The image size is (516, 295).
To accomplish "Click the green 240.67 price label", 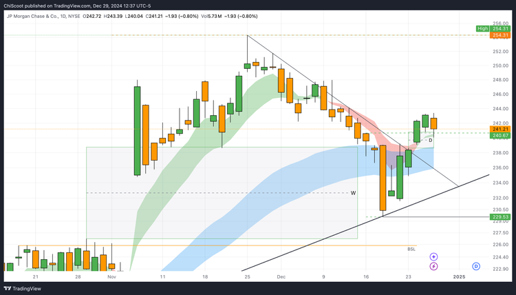I will tap(500, 136).
